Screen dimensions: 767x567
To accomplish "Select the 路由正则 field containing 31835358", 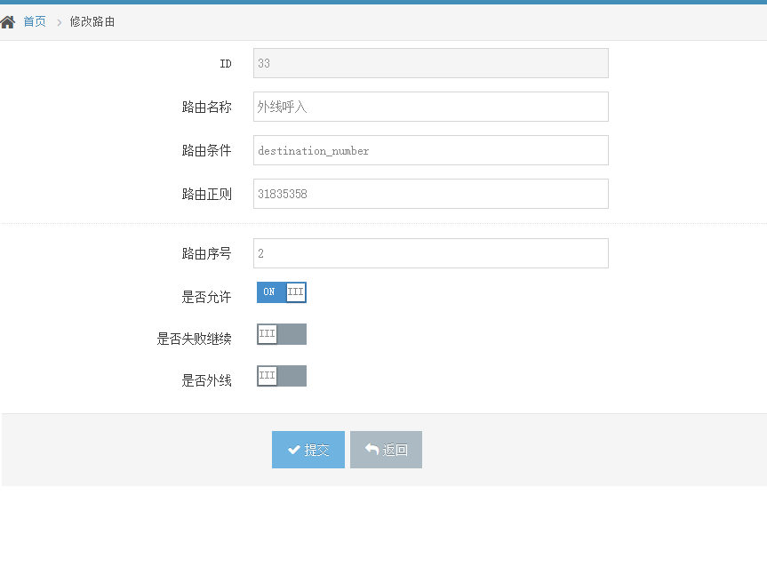I will click(430, 194).
